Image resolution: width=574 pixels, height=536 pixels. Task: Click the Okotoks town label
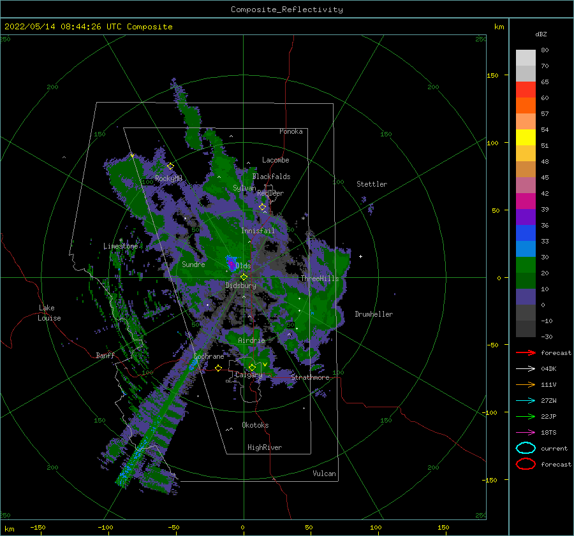click(x=255, y=425)
